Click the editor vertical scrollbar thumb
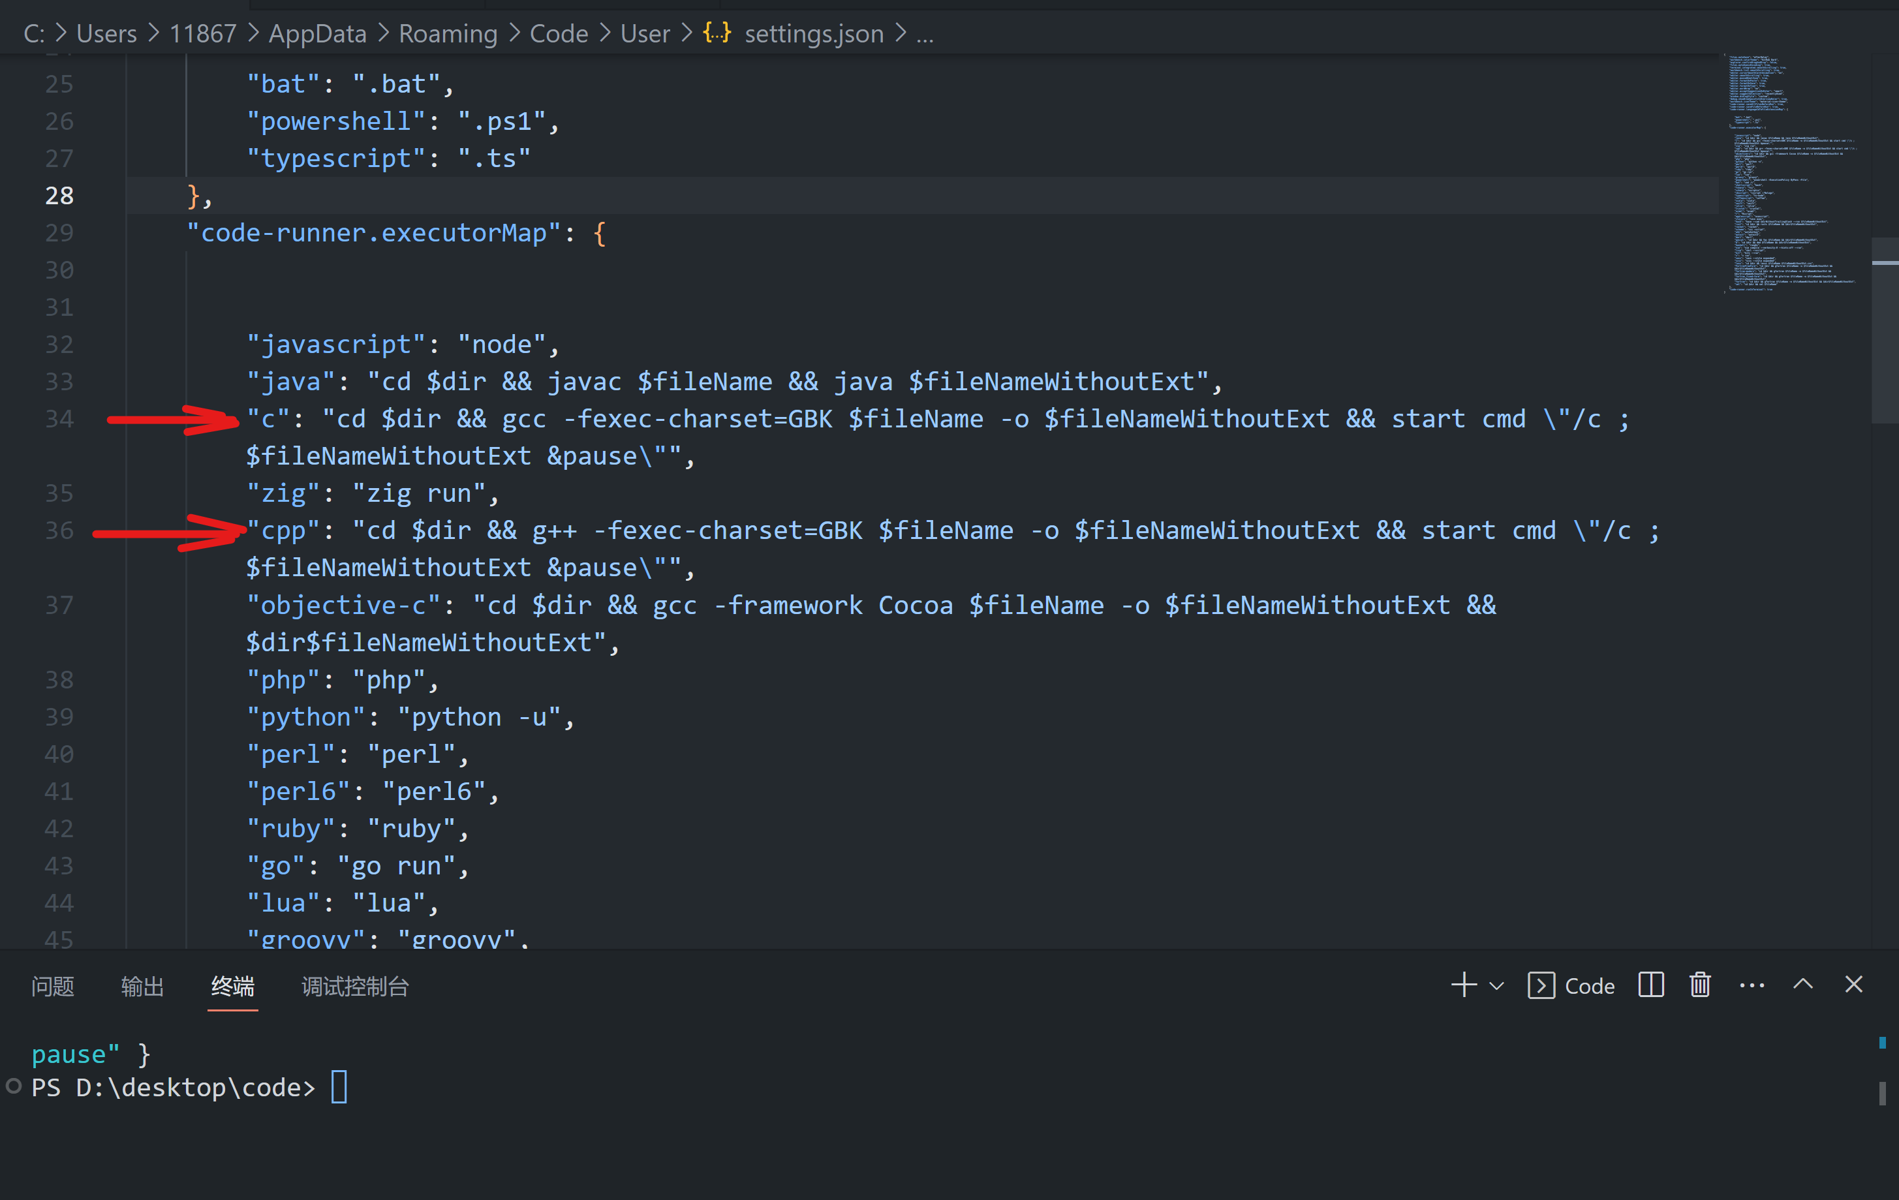This screenshot has width=1899, height=1200. coord(1885,330)
